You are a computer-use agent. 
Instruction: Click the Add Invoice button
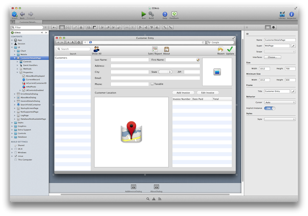point(183,93)
